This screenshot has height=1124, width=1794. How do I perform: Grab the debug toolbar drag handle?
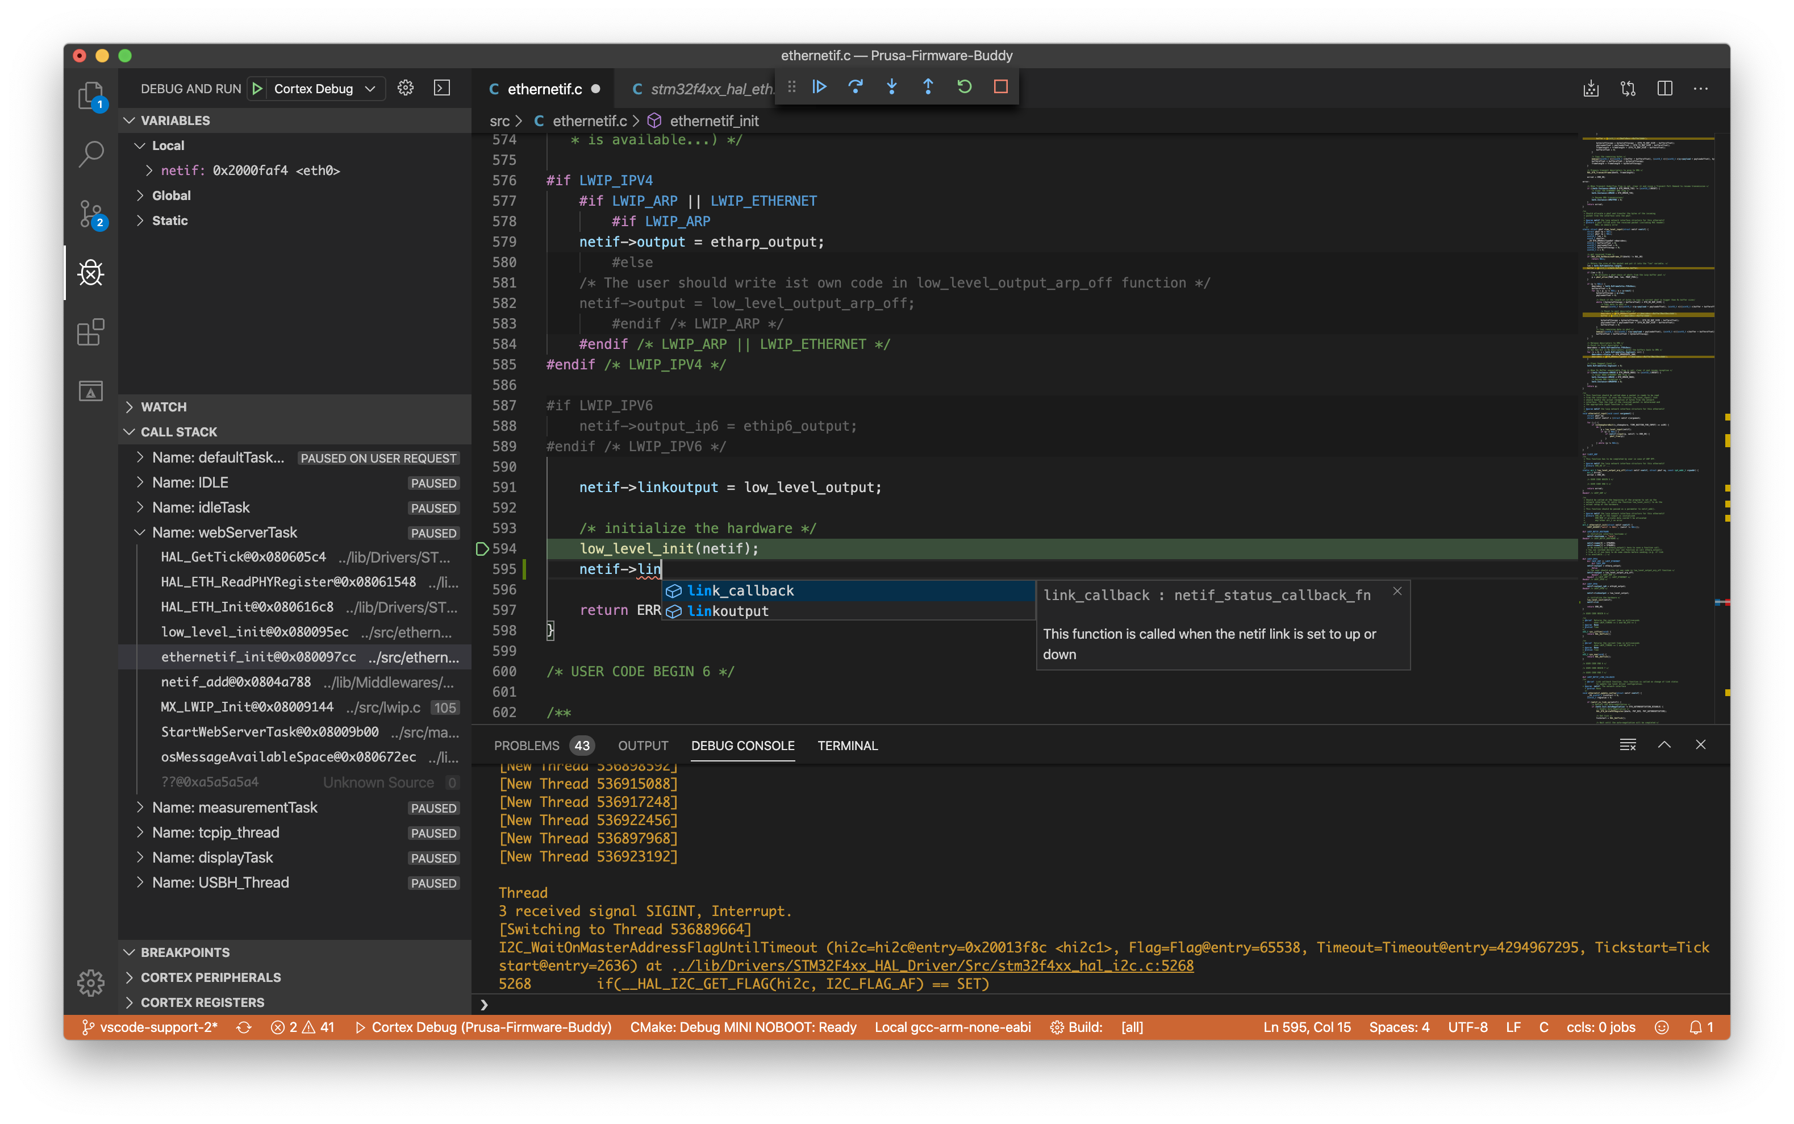(791, 87)
